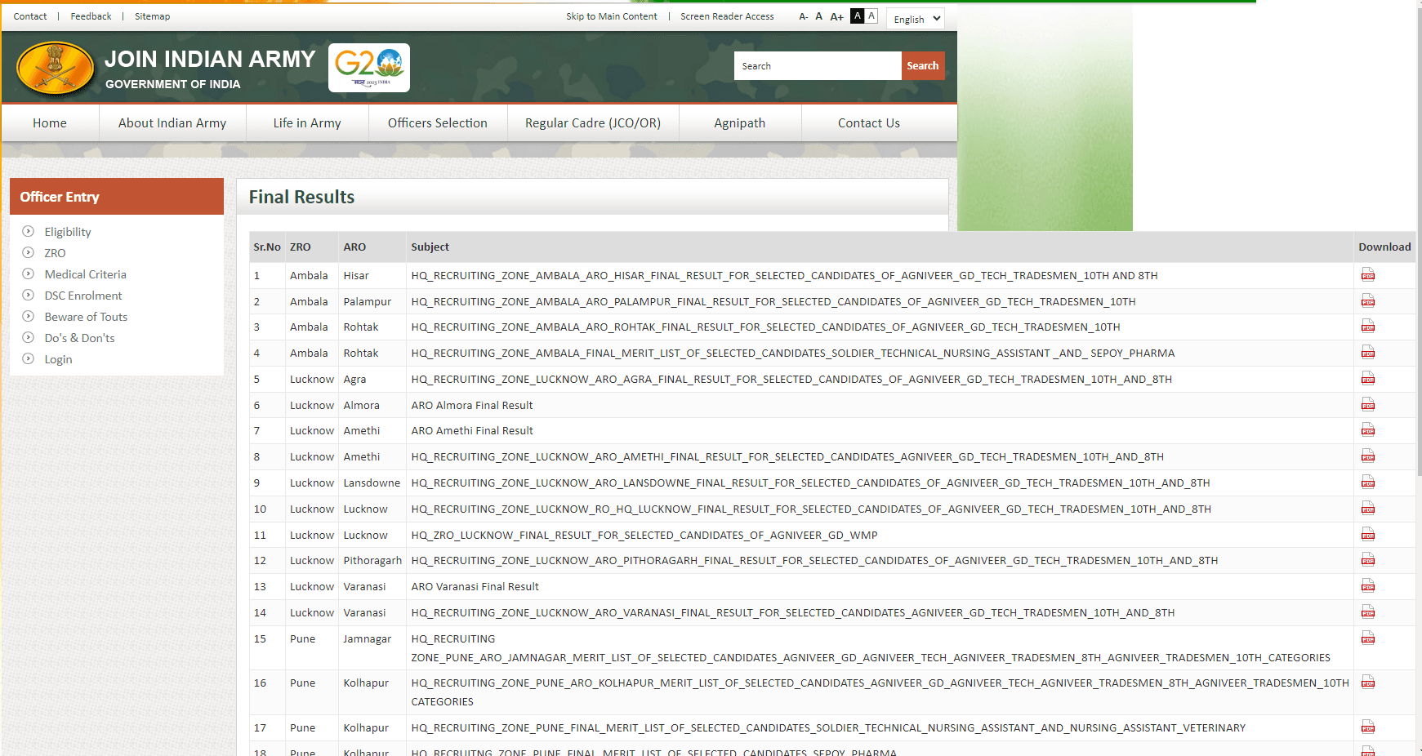
Task: Click the Indian Army emblem logo
Action: [x=56, y=69]
